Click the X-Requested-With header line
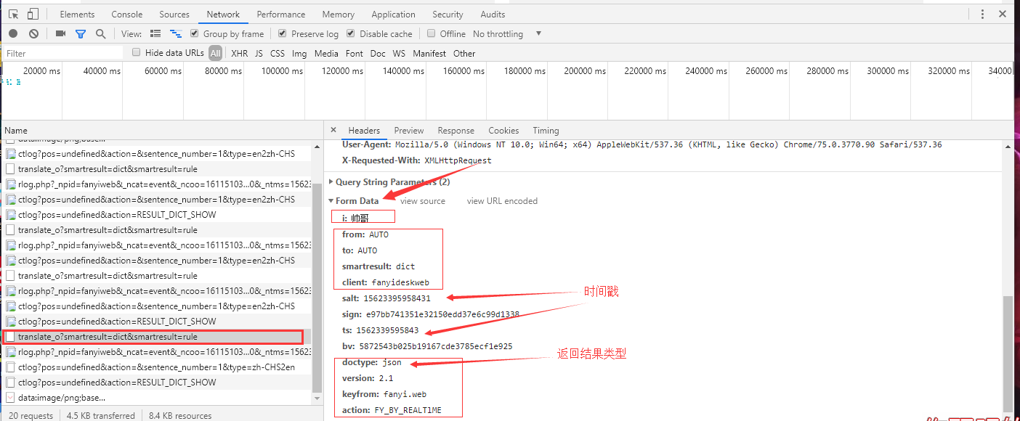 [x=416, y=160]
